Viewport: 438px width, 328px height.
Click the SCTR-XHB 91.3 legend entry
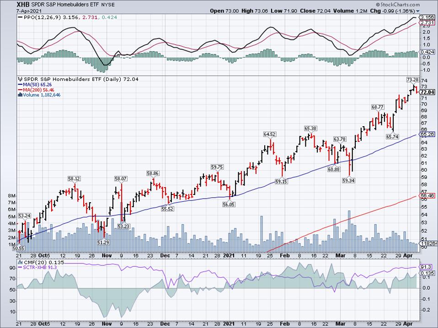coord(40,268)
